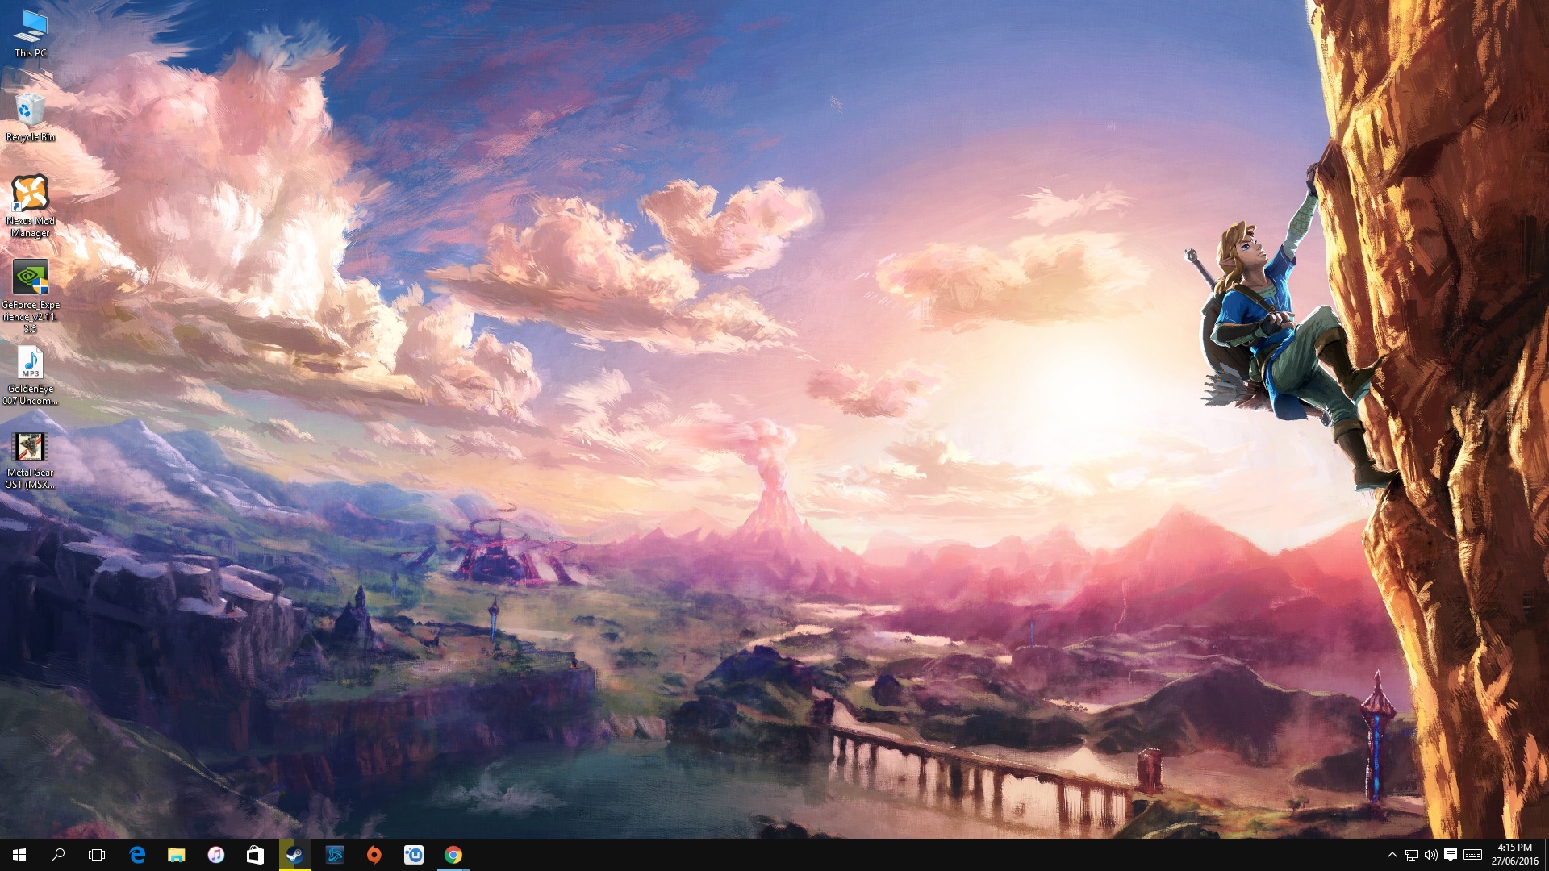1549x871 pixels.
Task: Select the GeForce Experience installer icon
Action: point(31,296)
